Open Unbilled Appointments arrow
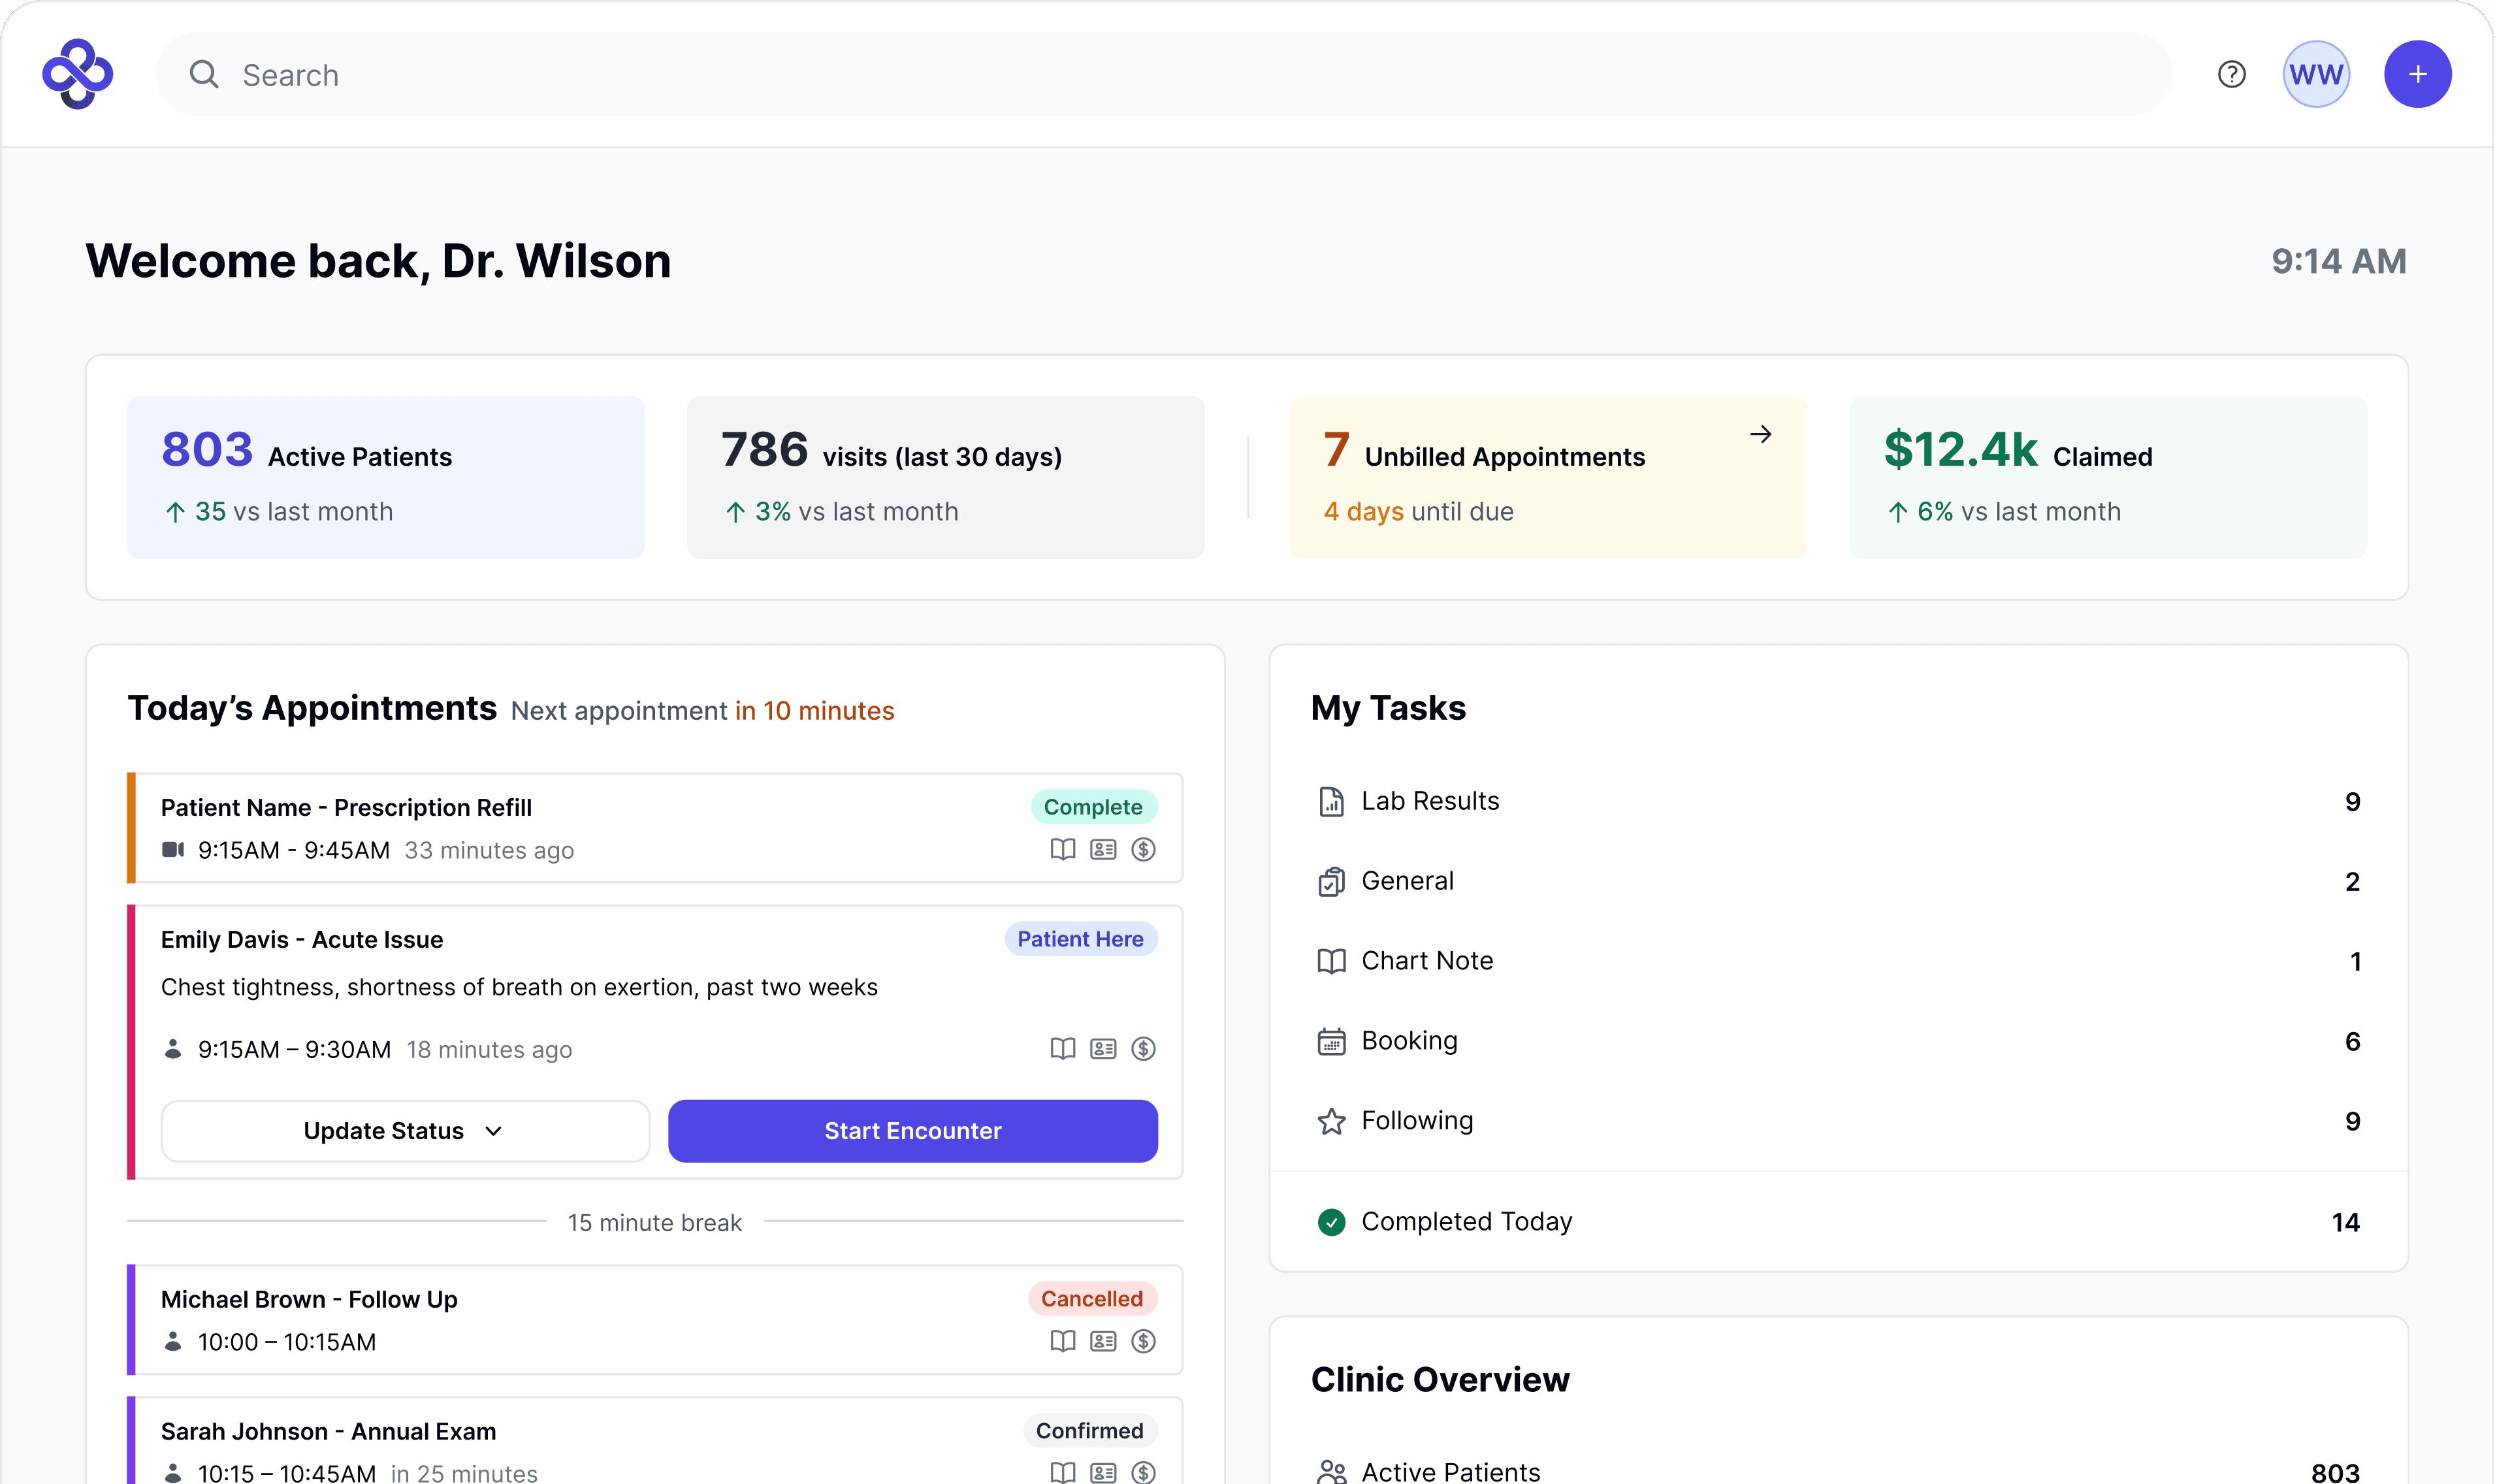This screenshot has width=2495, height=1484. click(x=1760, y=434)
